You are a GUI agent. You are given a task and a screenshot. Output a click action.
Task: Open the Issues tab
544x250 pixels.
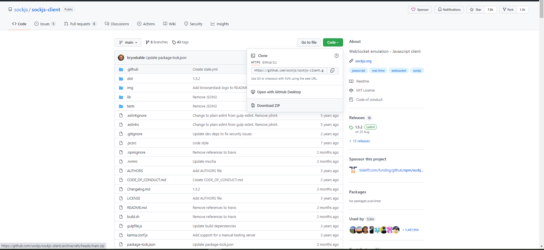point(45,24)
